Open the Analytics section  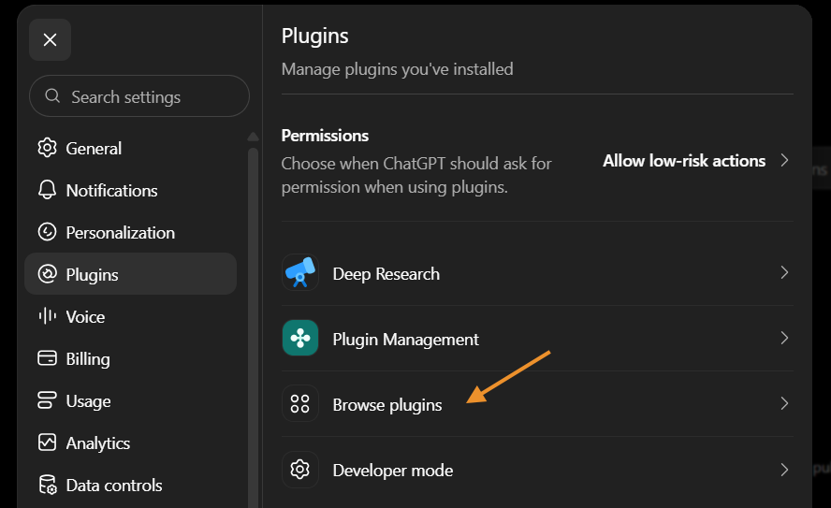130,443
